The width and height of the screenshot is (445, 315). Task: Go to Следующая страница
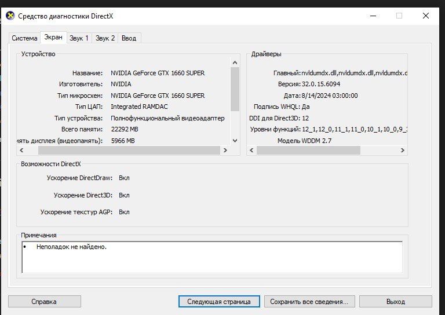219,301
